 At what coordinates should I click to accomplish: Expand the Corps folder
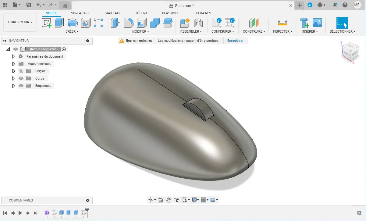coord(13,78)
